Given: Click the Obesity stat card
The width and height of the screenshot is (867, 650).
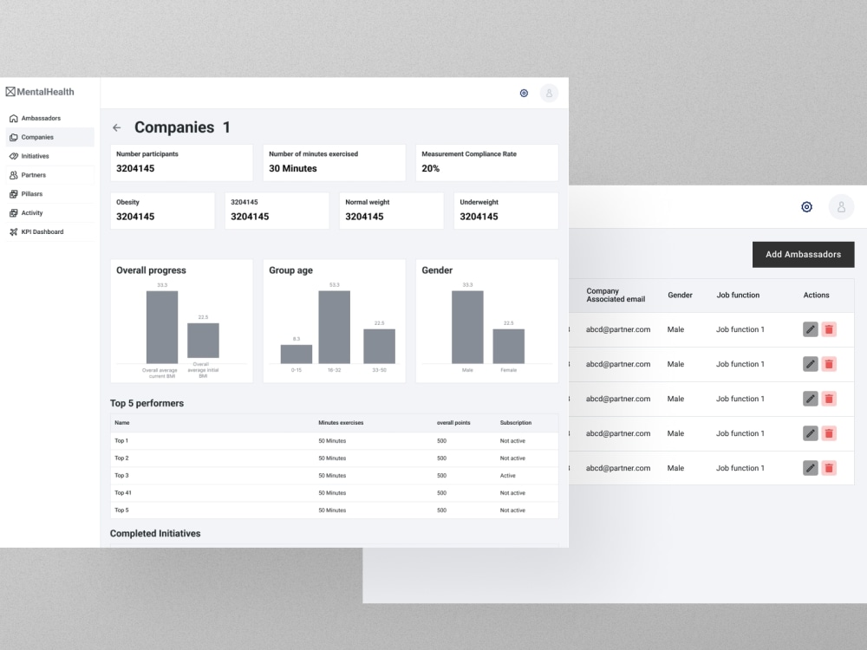Looking at the screenshot, I should 162,211.
